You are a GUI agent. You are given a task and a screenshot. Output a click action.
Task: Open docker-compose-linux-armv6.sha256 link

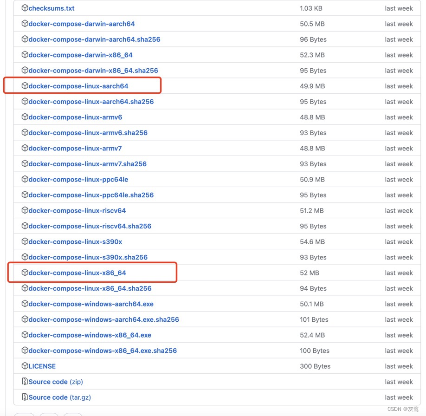88,133
